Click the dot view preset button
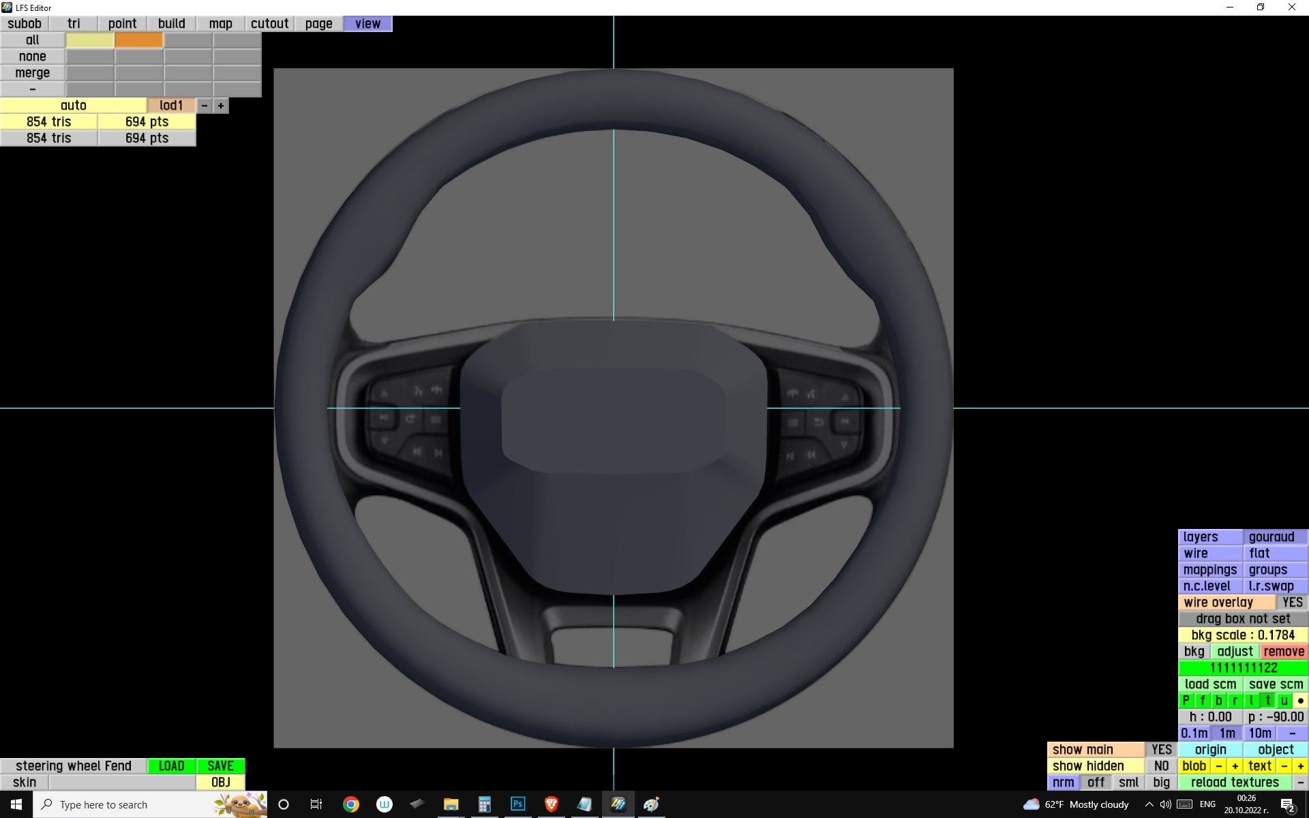This screenshot has height=818, width=1309. (1300, 701)
